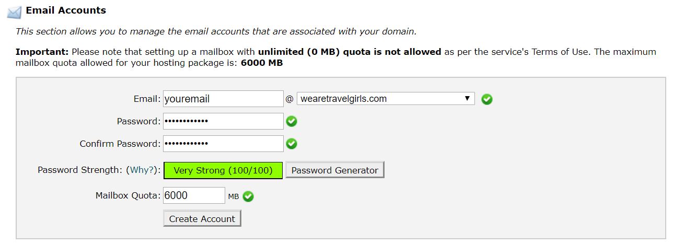The image size is (673, 245).
Task: Click the Password Generator button
Action: pyautogui.click(x=335, y=170)
